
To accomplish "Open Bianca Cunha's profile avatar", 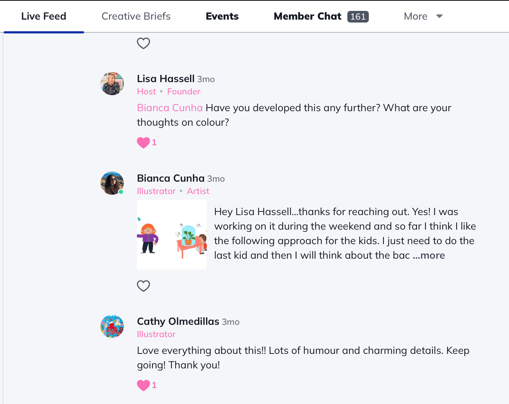I will coord(112,183).
